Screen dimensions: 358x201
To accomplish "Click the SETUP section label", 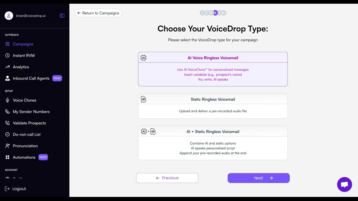I will tap(9, 91).
